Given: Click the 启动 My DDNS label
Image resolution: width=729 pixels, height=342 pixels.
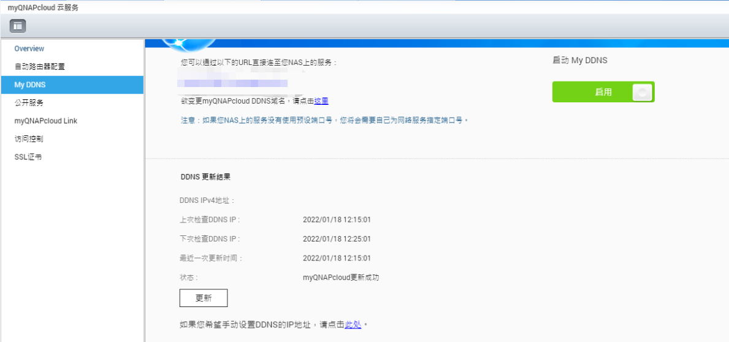Looking at the screenshot, I should point(580,61).
